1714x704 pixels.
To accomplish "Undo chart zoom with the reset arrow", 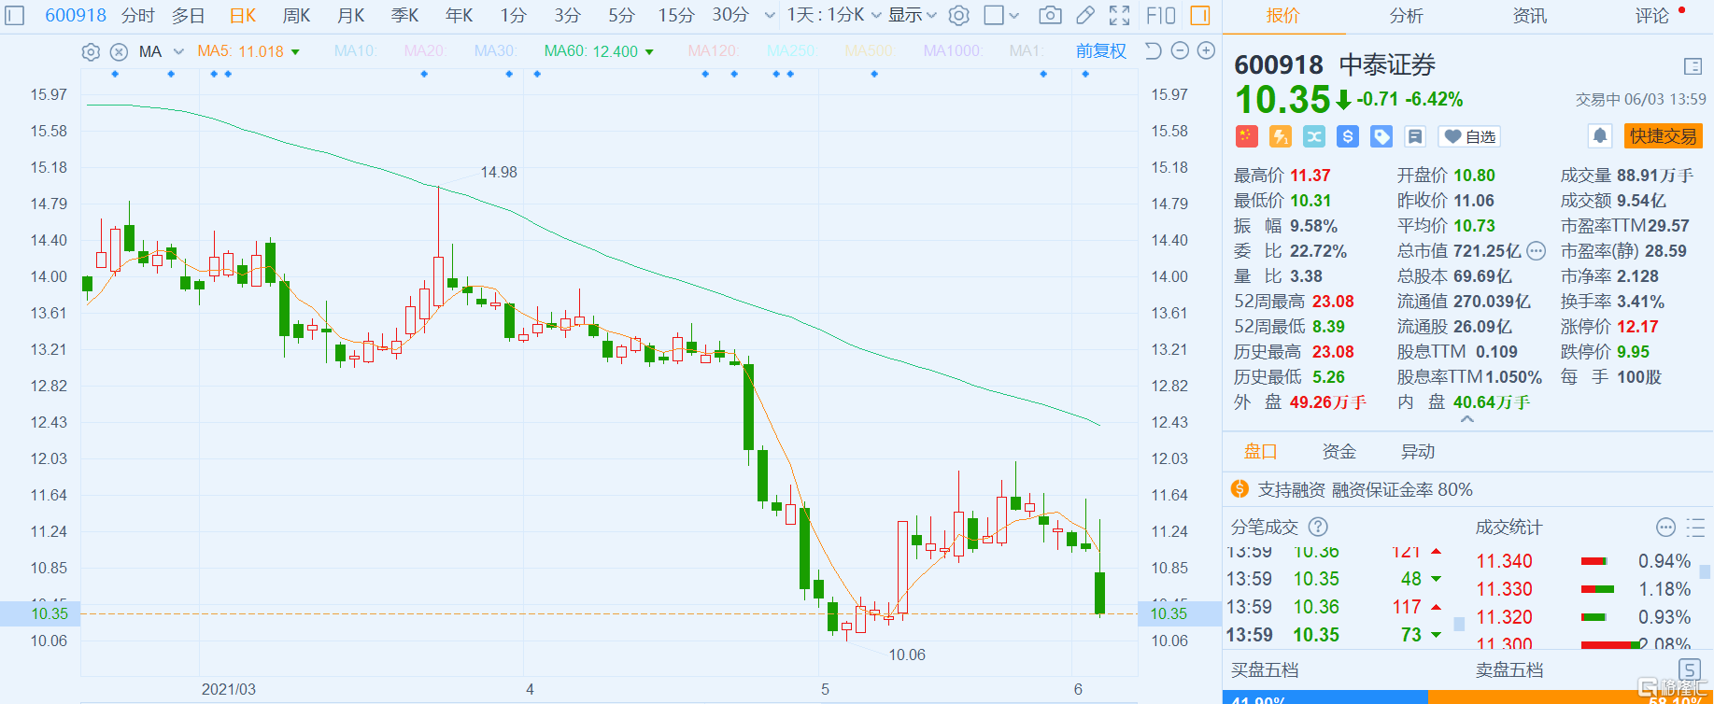I will coord(1154,50).
